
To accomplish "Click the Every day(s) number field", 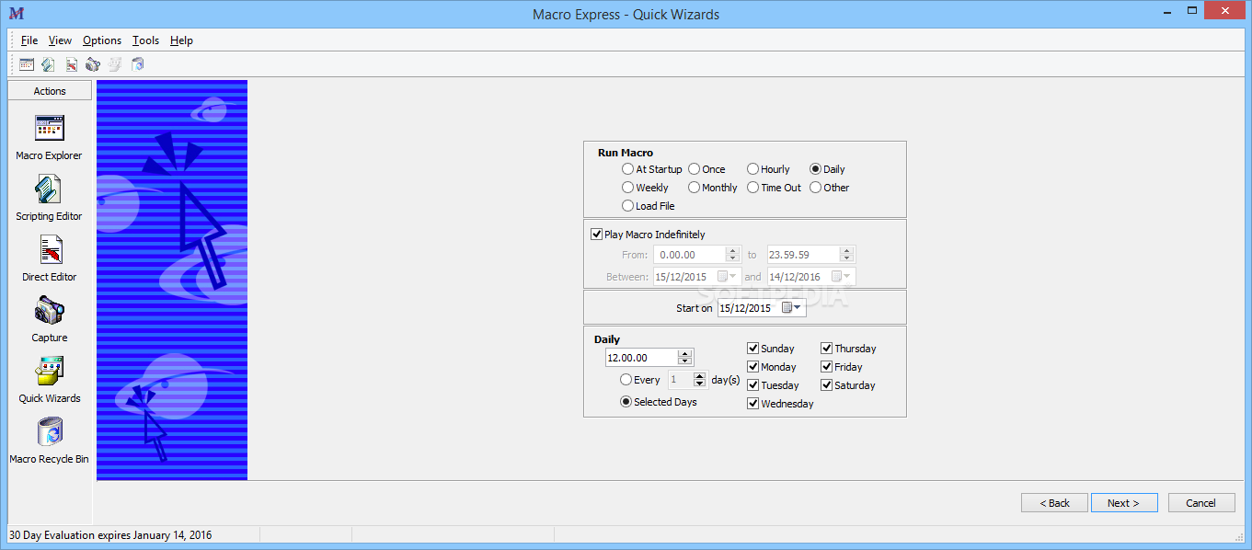I will pos(680,380).
